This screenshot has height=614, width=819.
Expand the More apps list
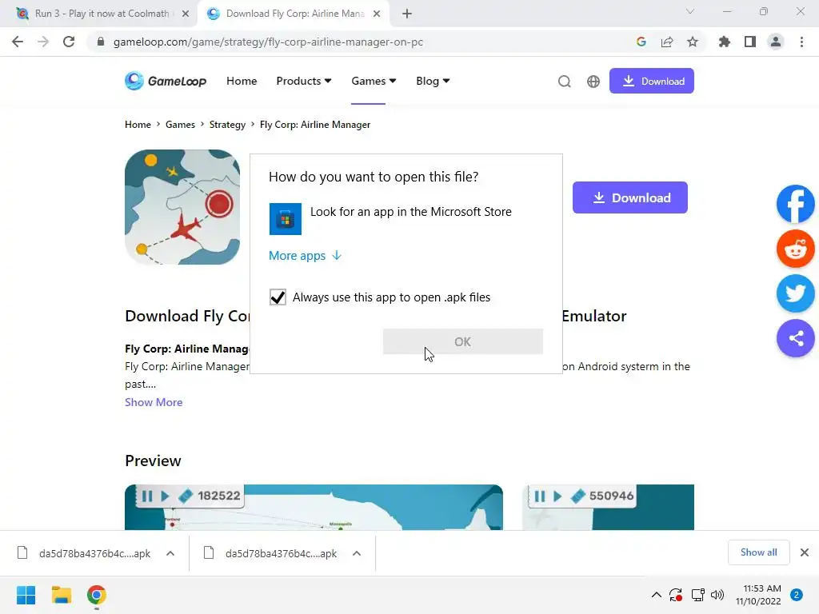[305, 255]
